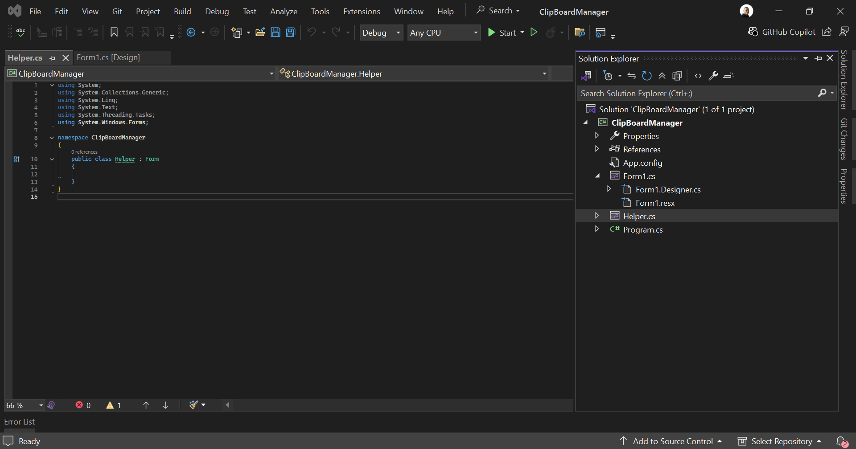This screenshot has height=449, width=856.
Task: Switch between Solutions and Folders view
Action: point(586,76)
